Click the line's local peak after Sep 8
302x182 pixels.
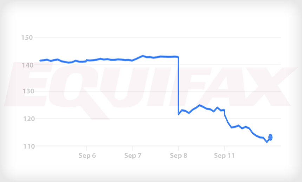pyautogui.click(x=199, y=105)
